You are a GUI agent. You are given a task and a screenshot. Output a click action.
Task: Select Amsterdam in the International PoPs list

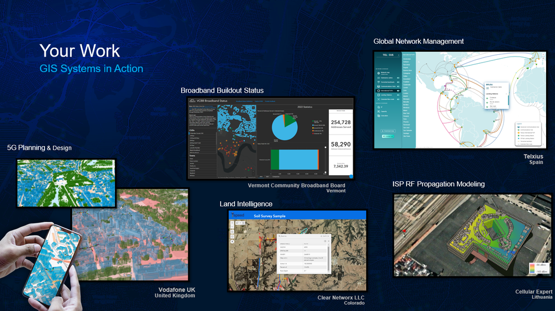(407, 59)
